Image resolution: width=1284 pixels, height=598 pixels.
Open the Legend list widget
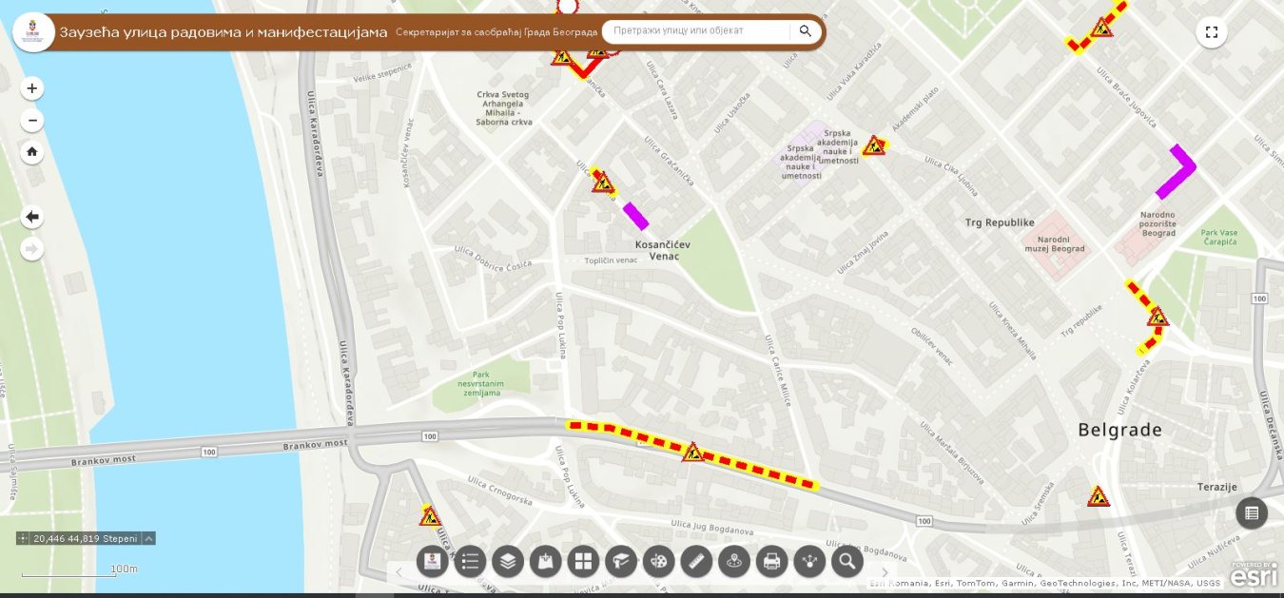[x=470, y=561]
